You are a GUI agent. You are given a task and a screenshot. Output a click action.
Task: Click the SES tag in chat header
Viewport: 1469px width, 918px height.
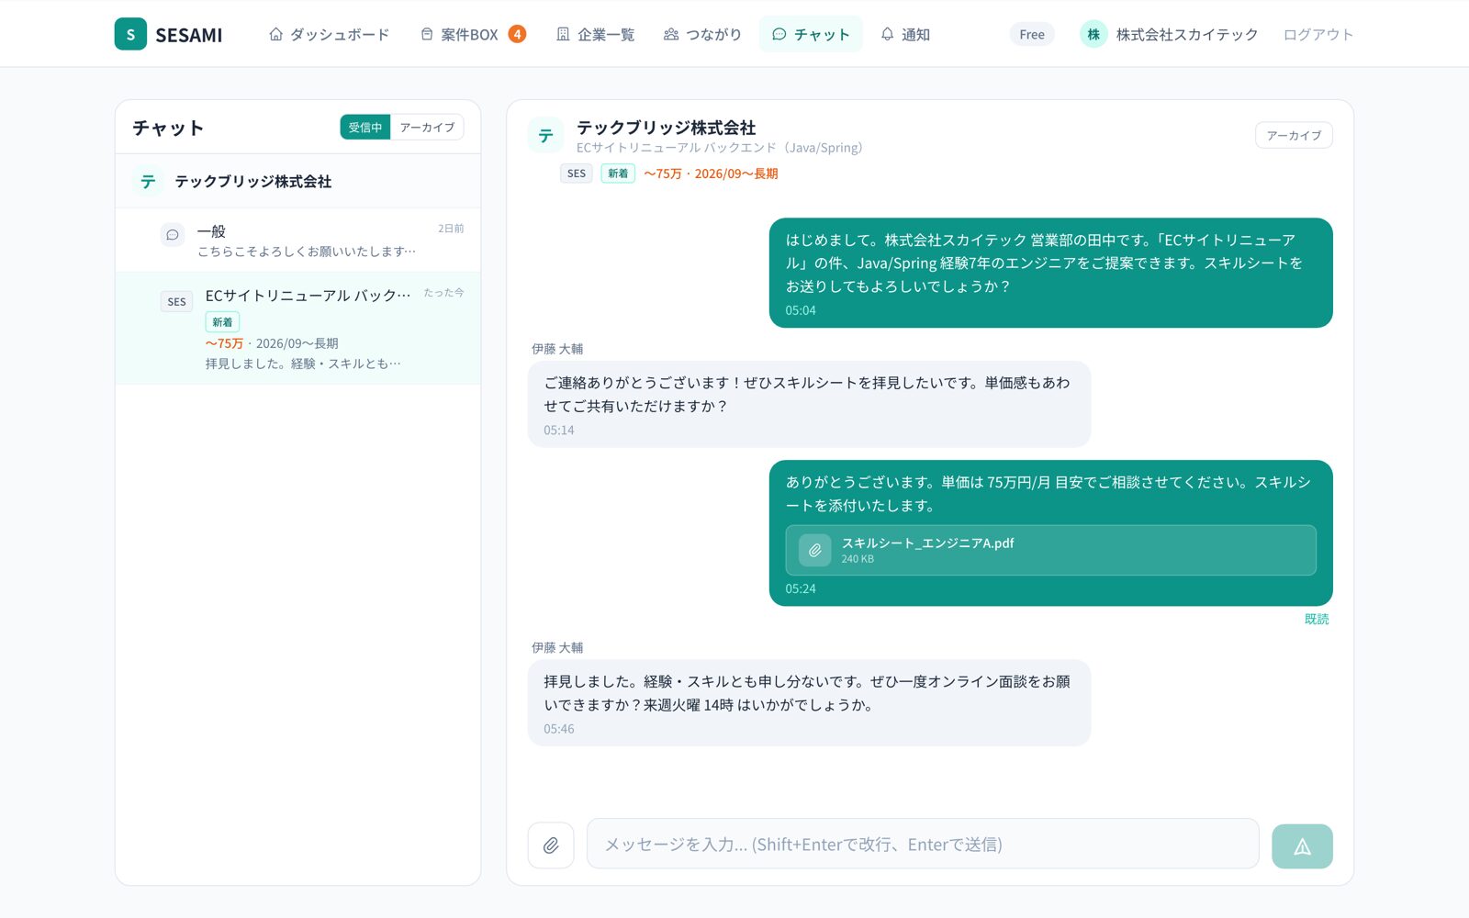(577, 173)
